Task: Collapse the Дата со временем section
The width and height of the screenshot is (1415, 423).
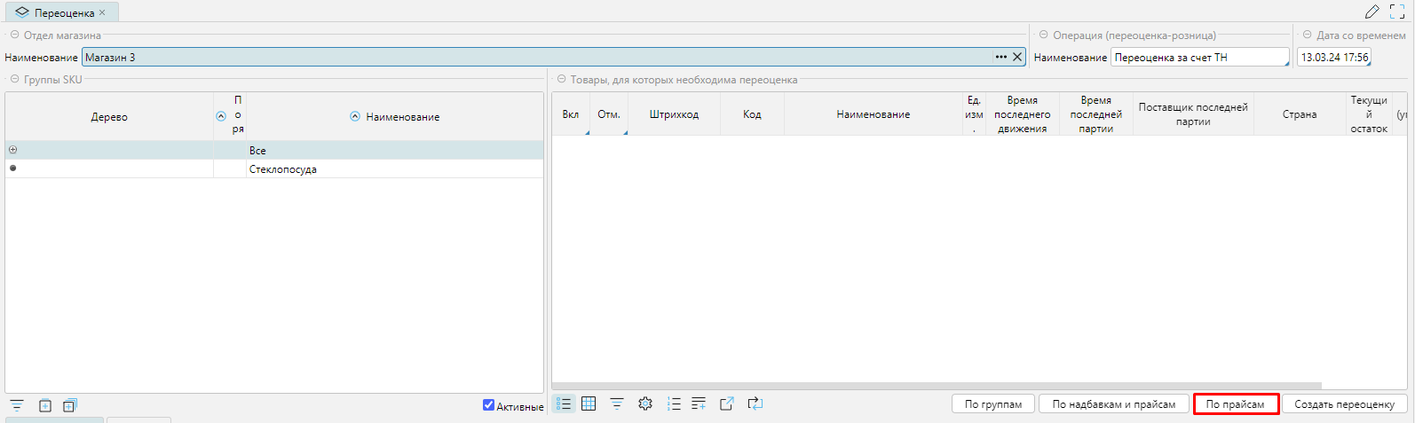Action: coord(1307,35)
